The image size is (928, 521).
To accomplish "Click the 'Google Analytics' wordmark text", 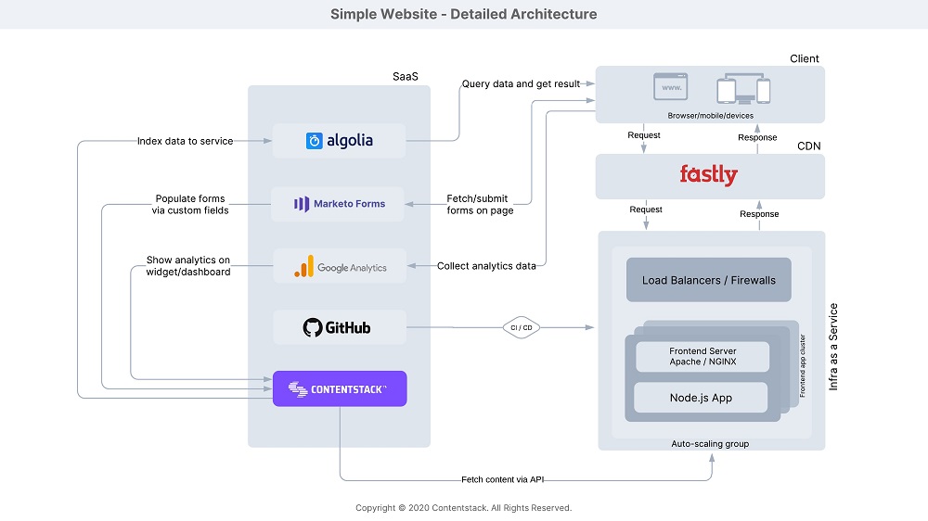I will coord(352,268).
